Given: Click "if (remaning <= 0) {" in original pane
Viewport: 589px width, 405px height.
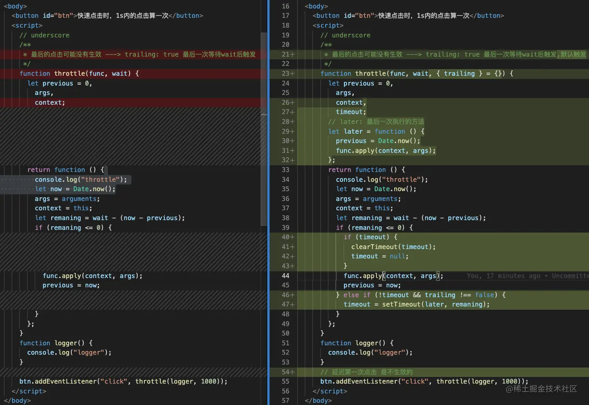Looking at the screenshot, I should 74,228.
